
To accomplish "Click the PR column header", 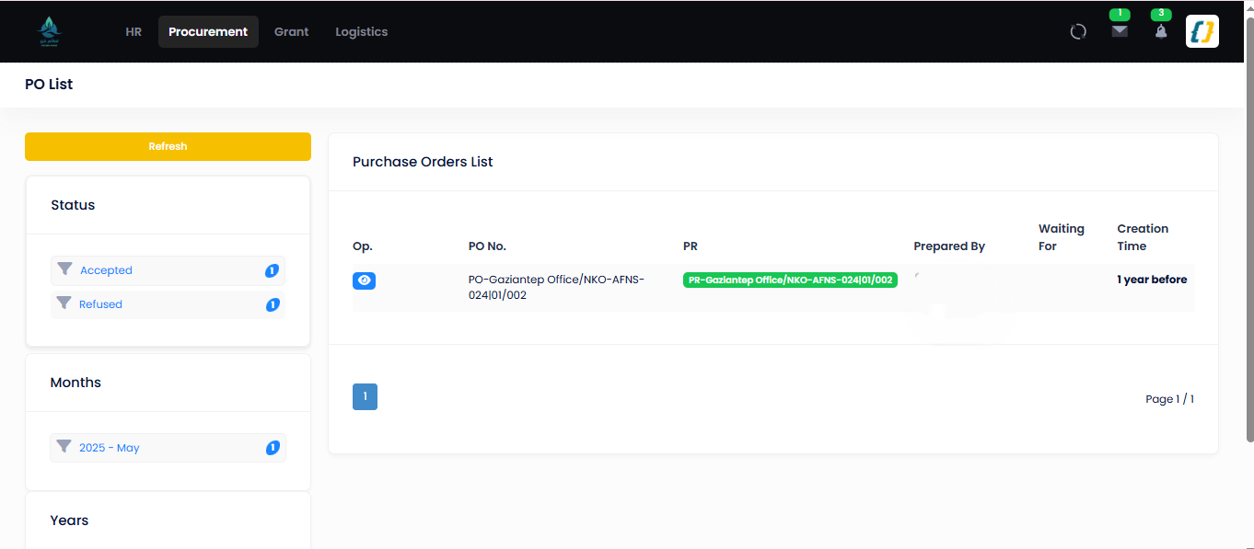I will click(691, 246).
